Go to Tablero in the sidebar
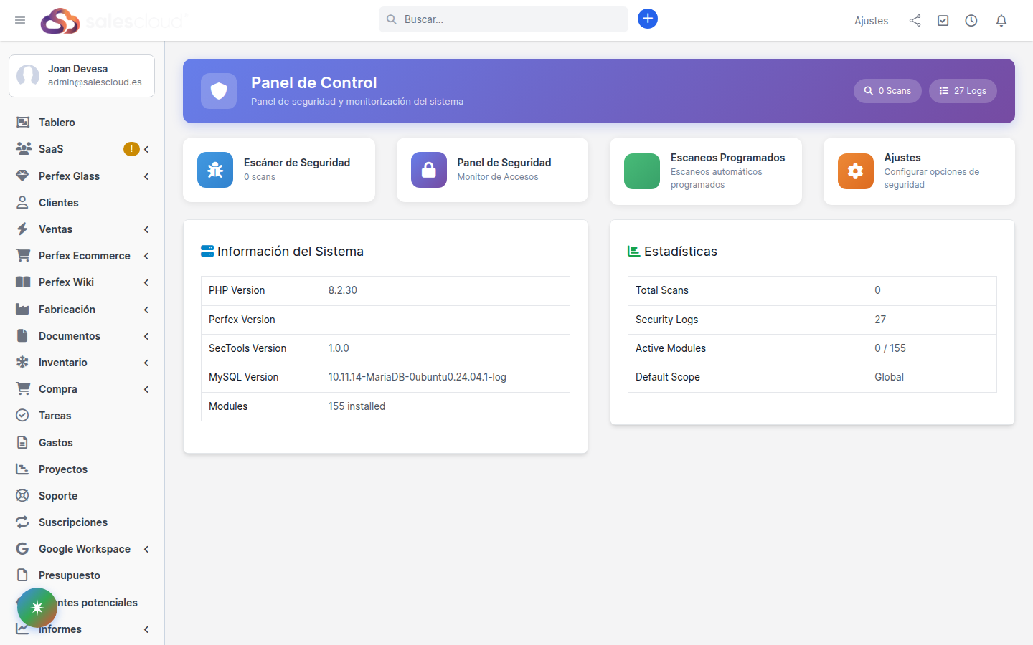Screen dimensions: 1033x645 point(57,123)
